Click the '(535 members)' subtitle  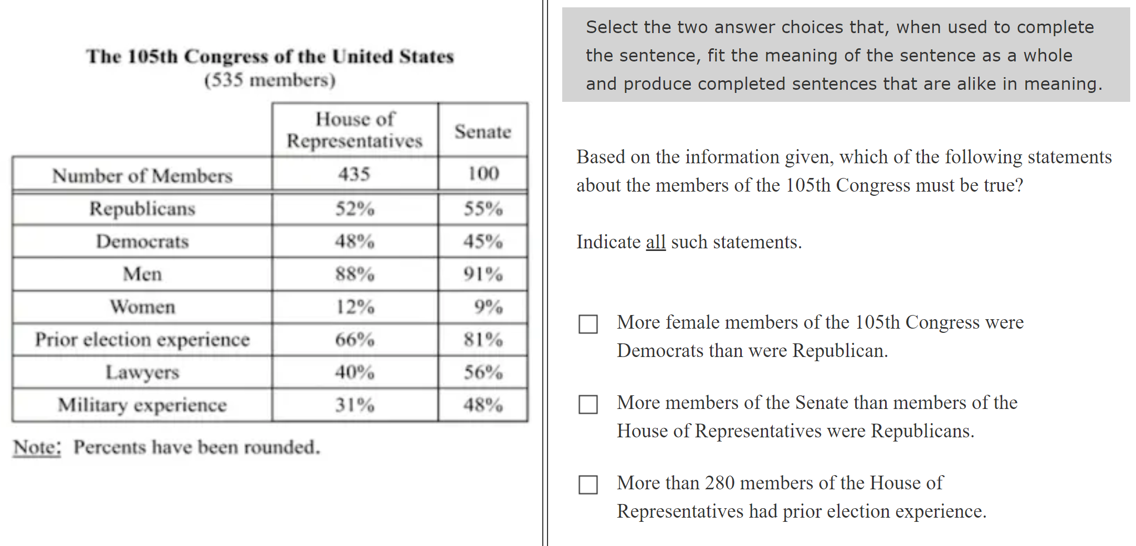270,80
